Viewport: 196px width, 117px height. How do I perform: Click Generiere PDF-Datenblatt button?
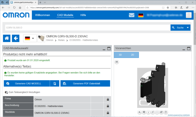point(85,84)
